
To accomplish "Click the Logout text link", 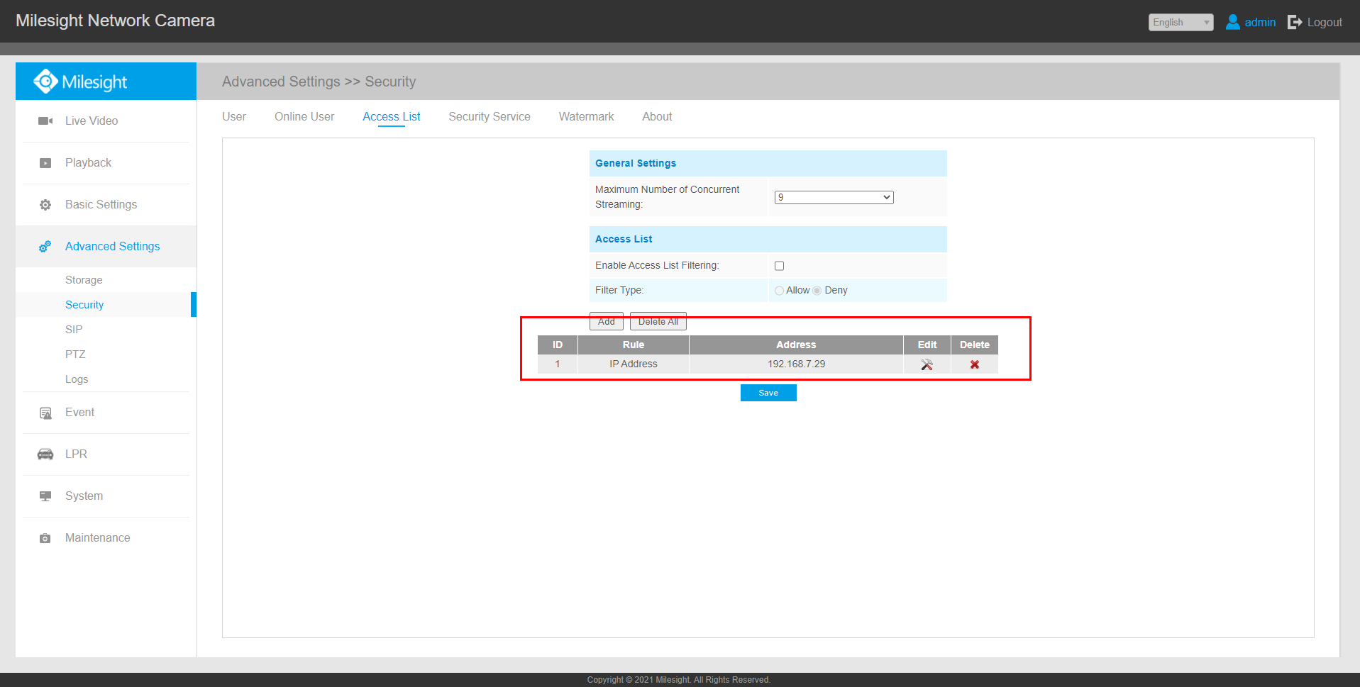I will (1325, 22).
